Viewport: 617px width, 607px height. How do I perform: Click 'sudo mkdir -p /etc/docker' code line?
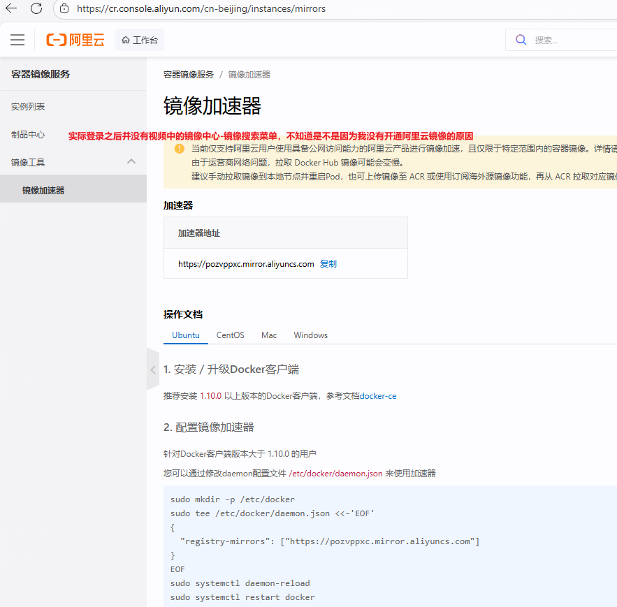tap(233, 499)
